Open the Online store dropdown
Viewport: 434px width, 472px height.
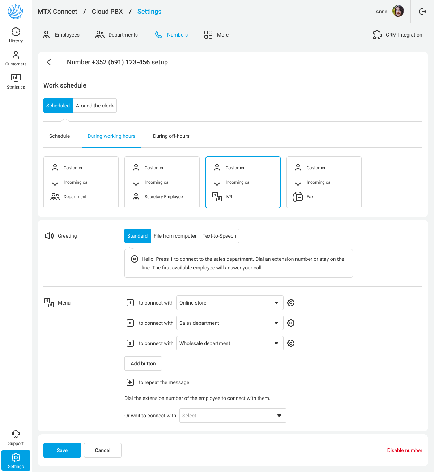coord(230,303)
